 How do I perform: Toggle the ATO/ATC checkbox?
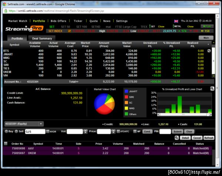tap(118, 131)
